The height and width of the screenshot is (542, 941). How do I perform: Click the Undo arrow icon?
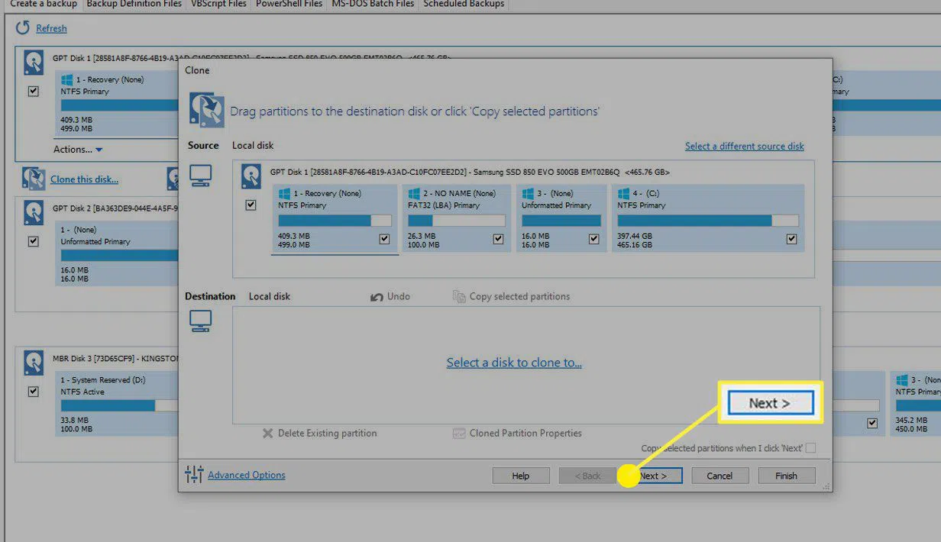377,297
